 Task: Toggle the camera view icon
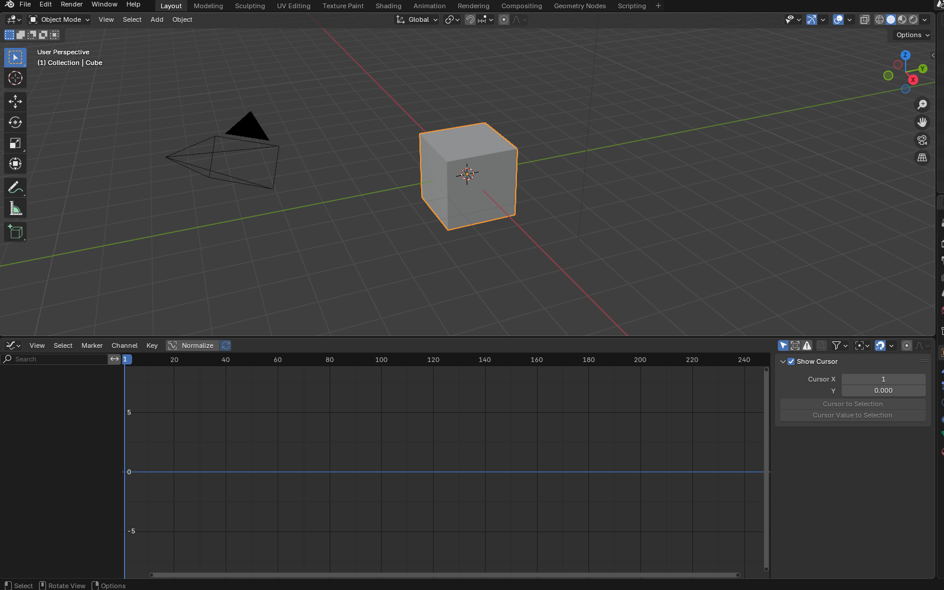tap(922, 140)
